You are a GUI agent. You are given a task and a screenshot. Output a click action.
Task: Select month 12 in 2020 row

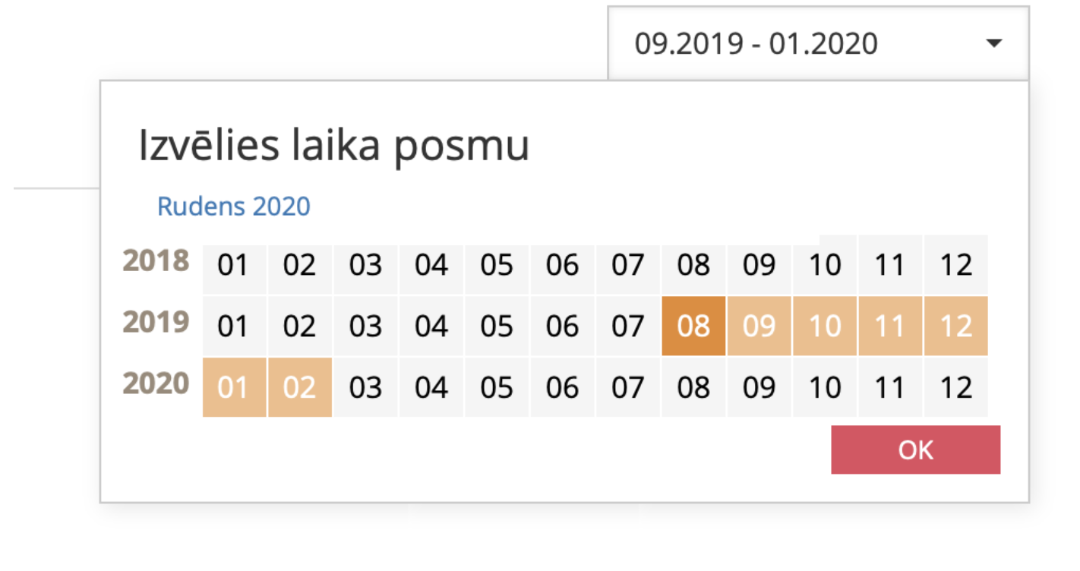tap(955, 388)
